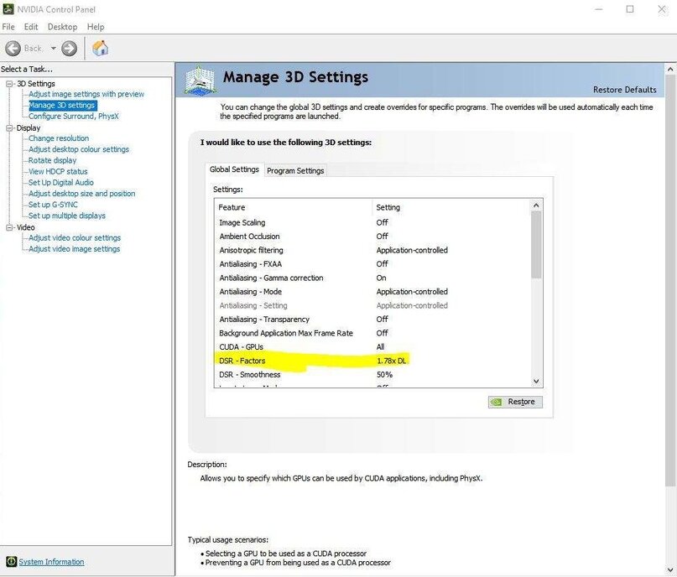Click the settings list scrollbar thumb
The height and width of the screenshot is (577, 677).
click(536, 245)
